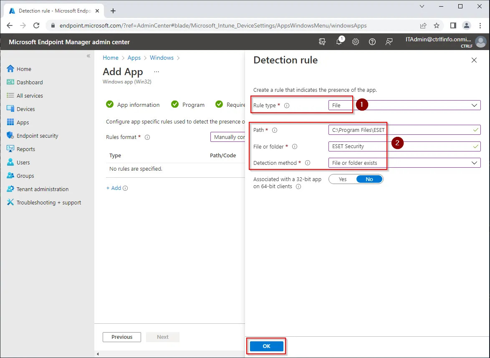Click the File or folder input field
The height and width of the screenshot is (358, 490).
404,146
